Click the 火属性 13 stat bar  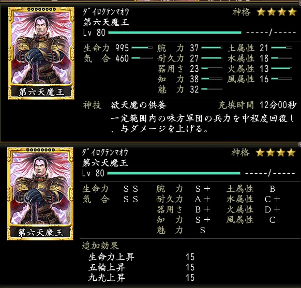282,68
